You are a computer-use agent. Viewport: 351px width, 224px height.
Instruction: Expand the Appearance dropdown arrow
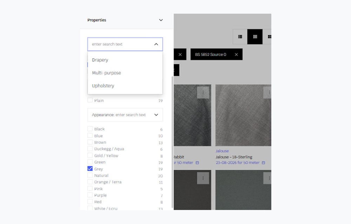(156, 115)
